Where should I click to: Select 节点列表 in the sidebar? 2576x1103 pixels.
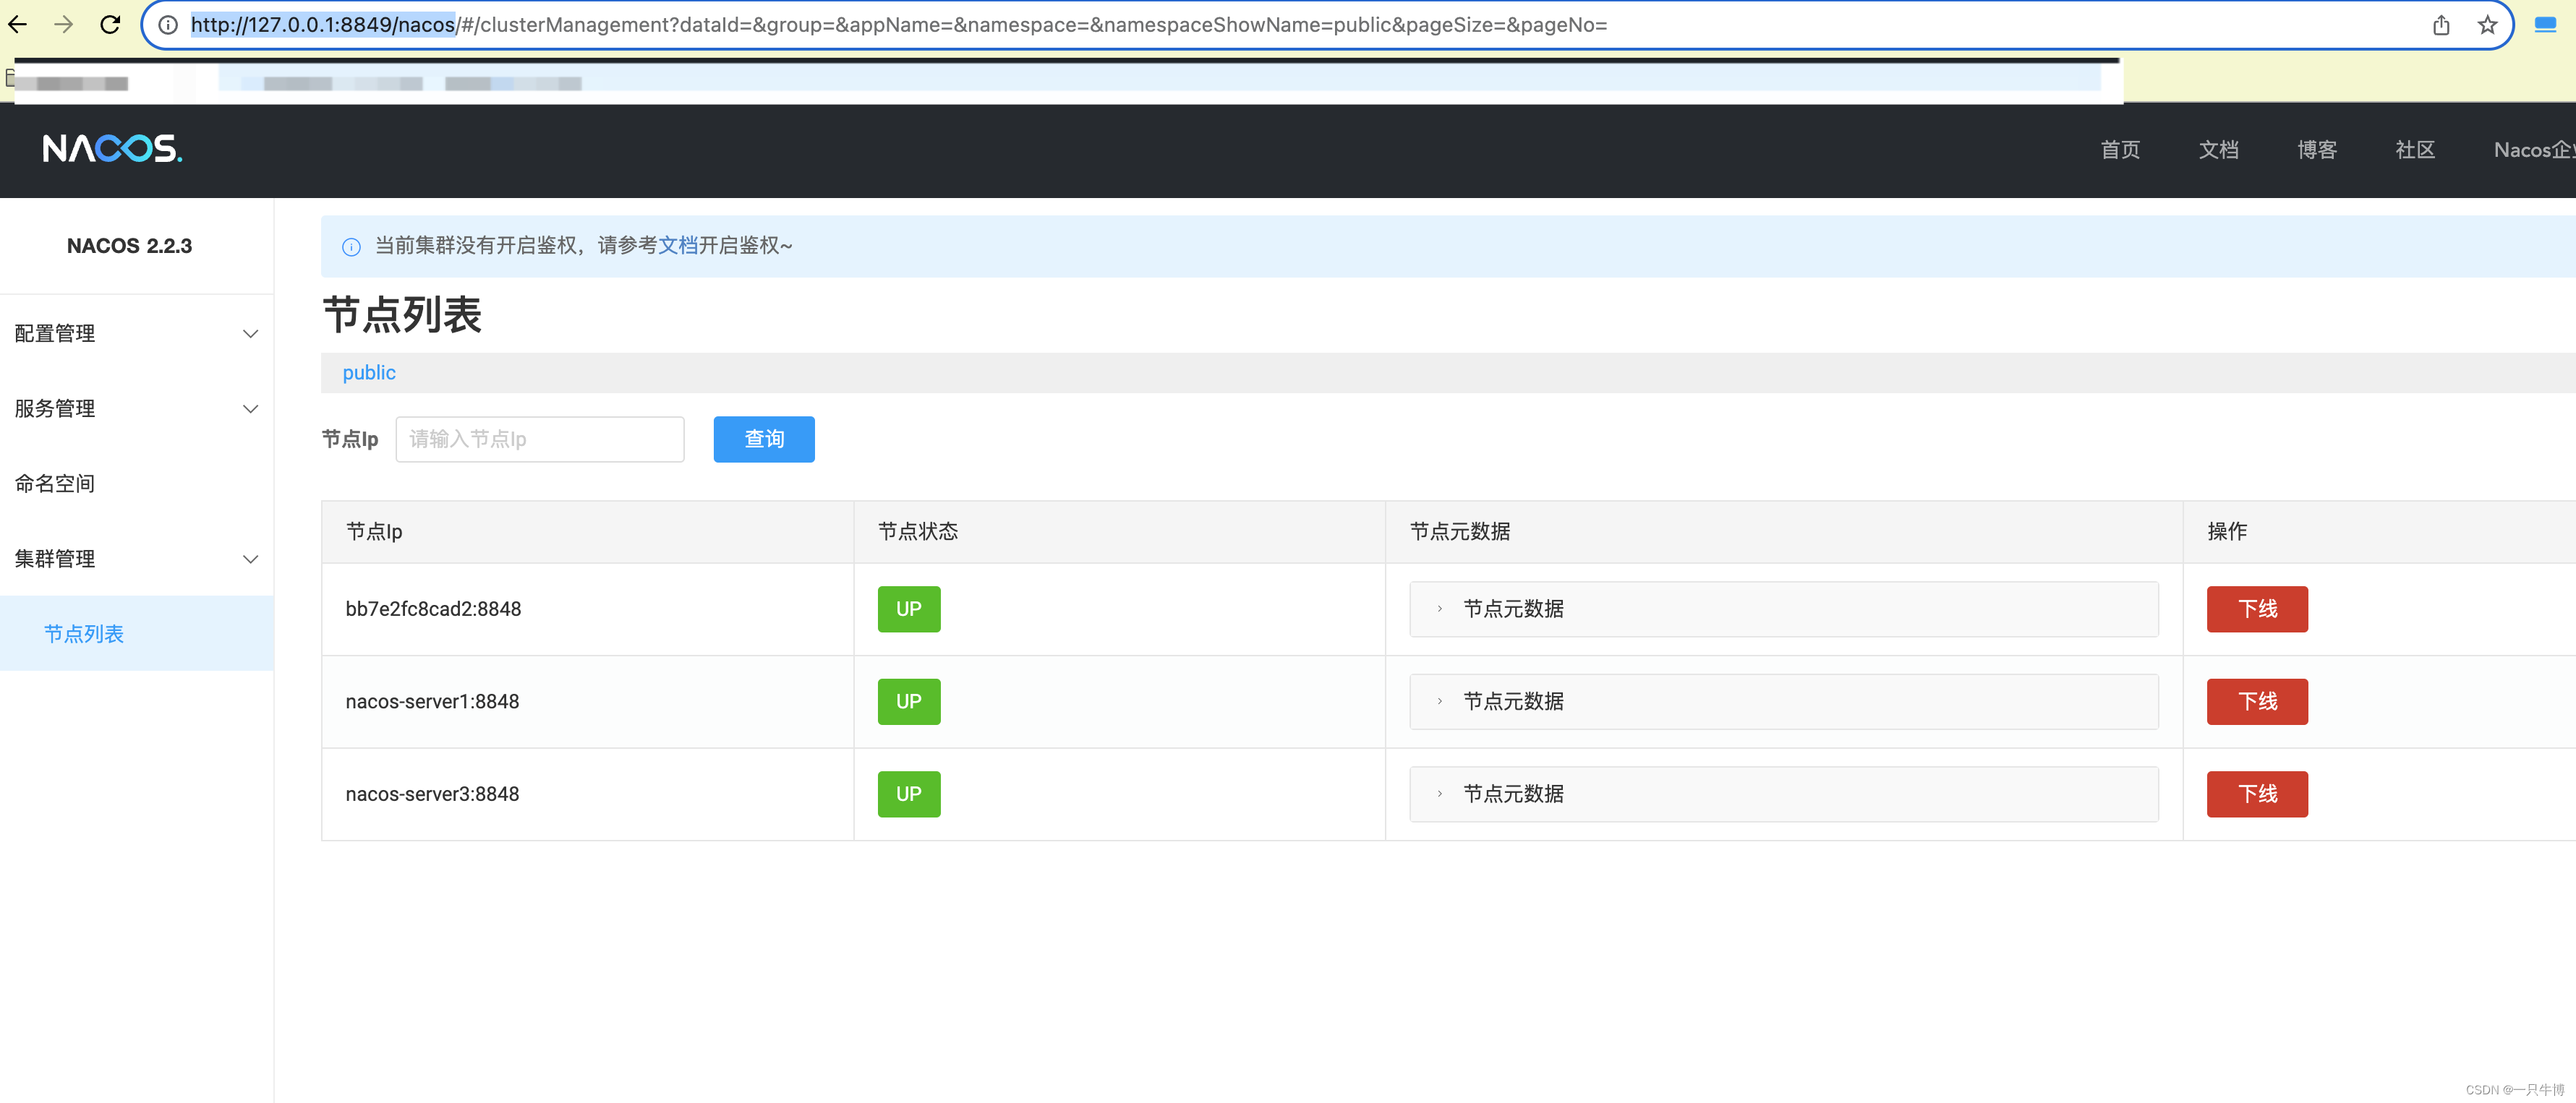click(137, 633)
